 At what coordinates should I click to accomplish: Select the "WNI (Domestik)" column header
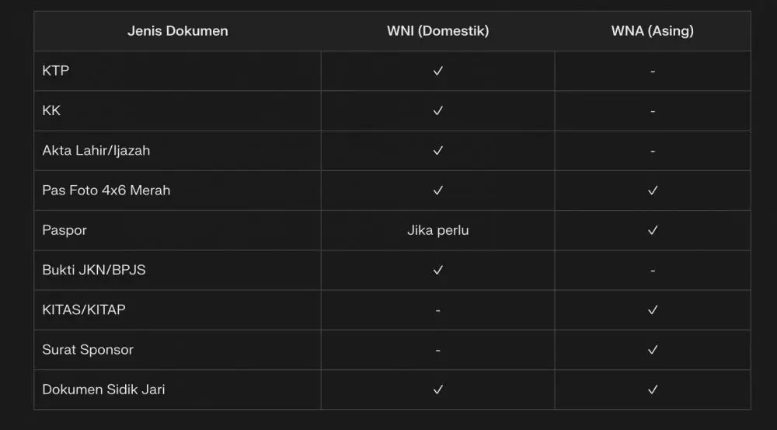[438, 31]
